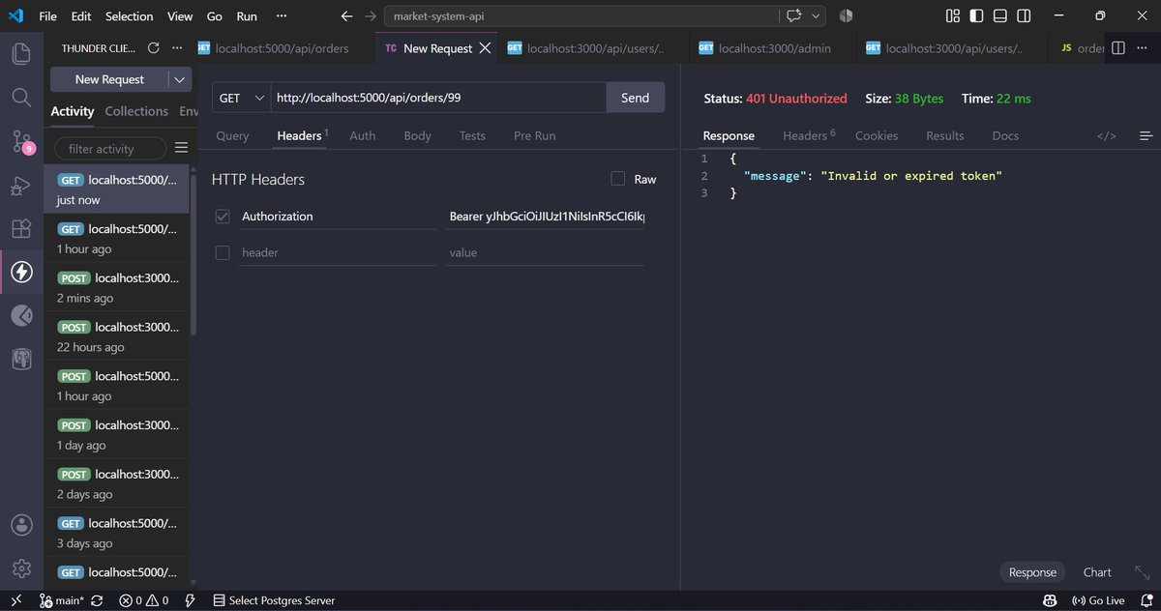Screen dimensions: 1161x611
Task: Open the editor tab bar more actions menu
Action: click(x=1143, y=48)
